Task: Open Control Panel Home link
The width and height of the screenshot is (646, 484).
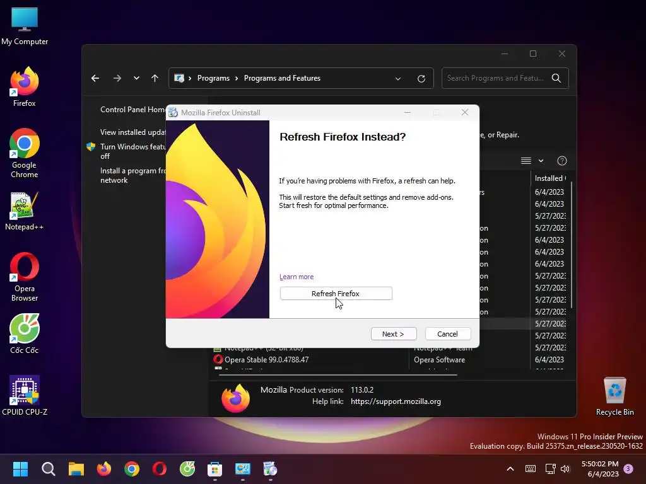Action: pos(132,110)
